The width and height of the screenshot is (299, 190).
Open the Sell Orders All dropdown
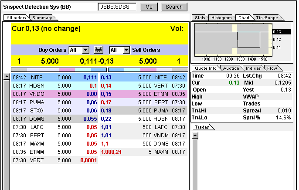pyautogui.click(x=119, y=50)
